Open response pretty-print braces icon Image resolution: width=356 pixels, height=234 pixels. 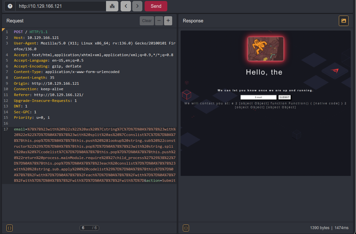click(186, 228)
